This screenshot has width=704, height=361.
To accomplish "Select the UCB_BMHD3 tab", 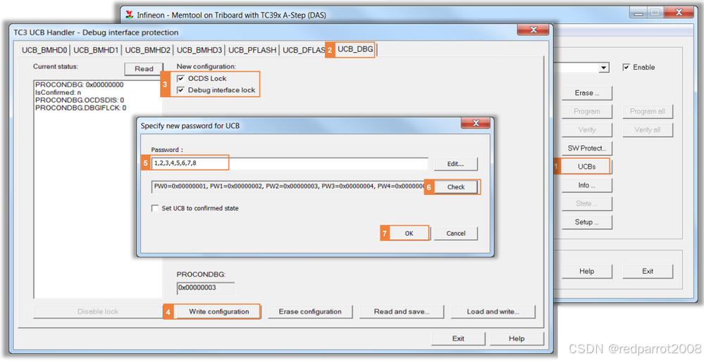I will click(199, 50).
